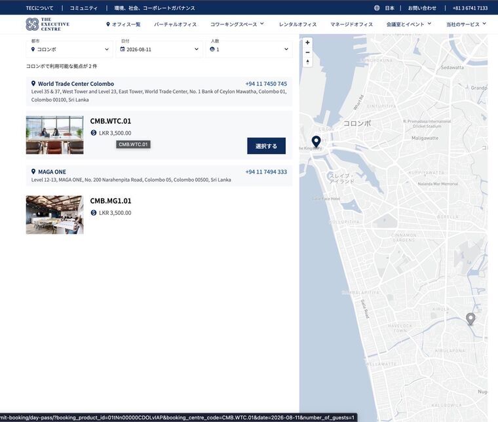
Task: Click 選択する button for CMB.WTC.01
Action: tap(266, 146)
